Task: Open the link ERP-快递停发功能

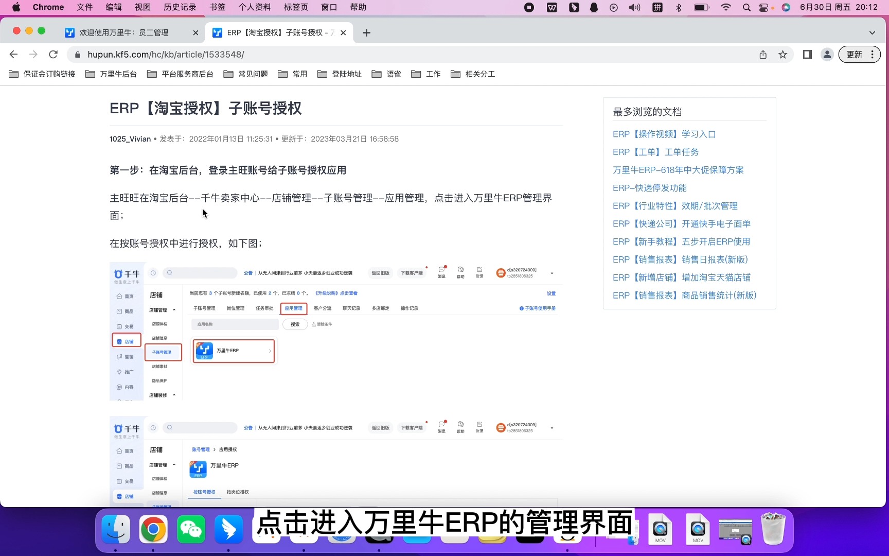Action: [650, 188]
